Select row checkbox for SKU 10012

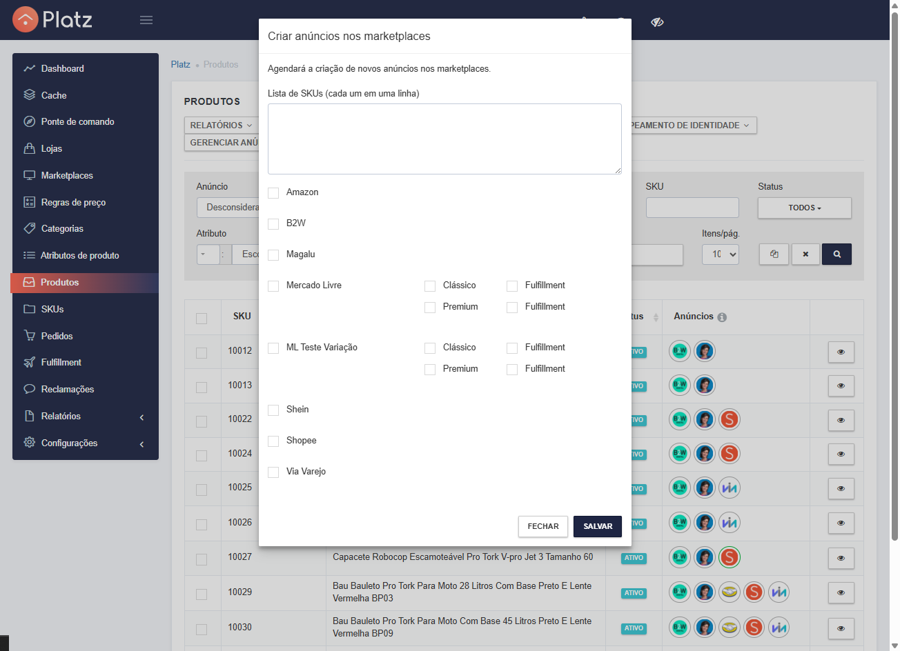[x=202, y=353]
